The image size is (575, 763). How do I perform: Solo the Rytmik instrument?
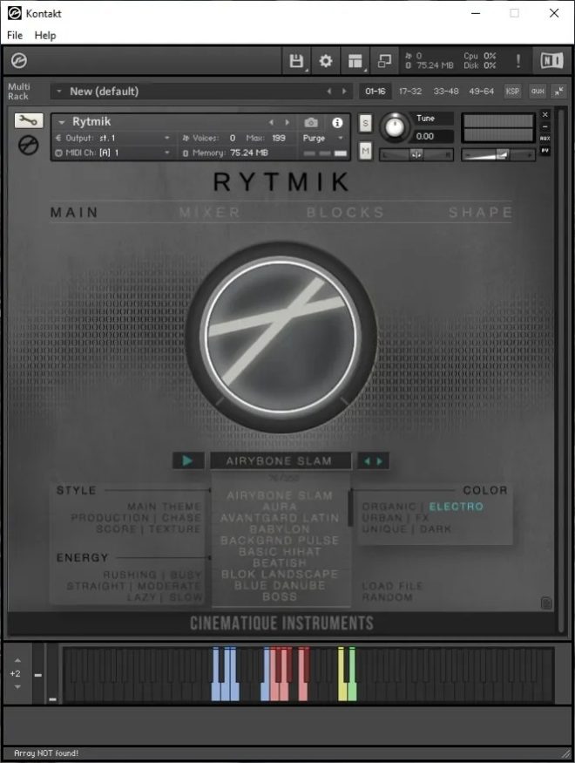click(x=365, y=123)
